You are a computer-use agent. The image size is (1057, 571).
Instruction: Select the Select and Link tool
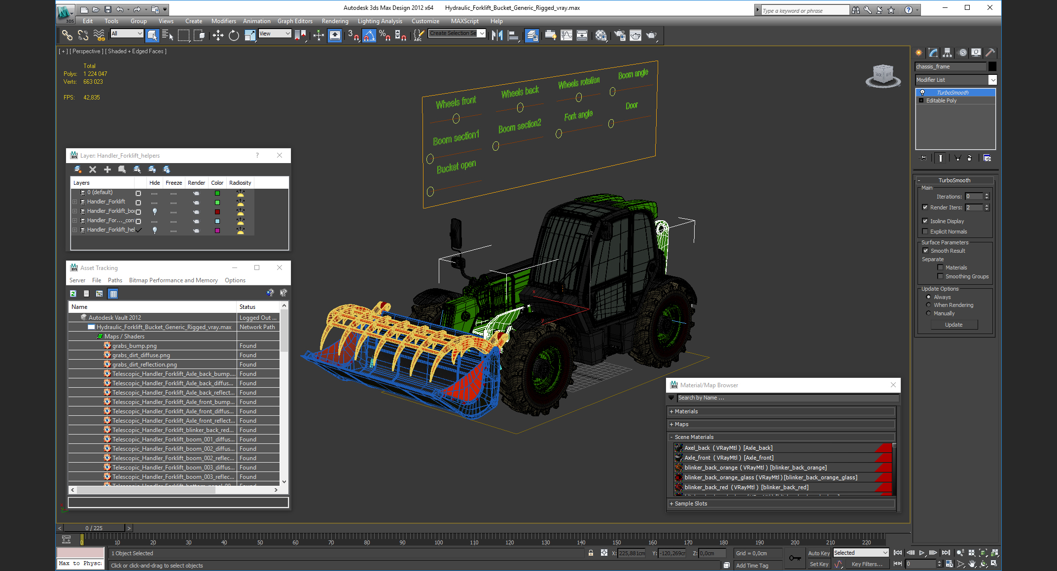67,35
